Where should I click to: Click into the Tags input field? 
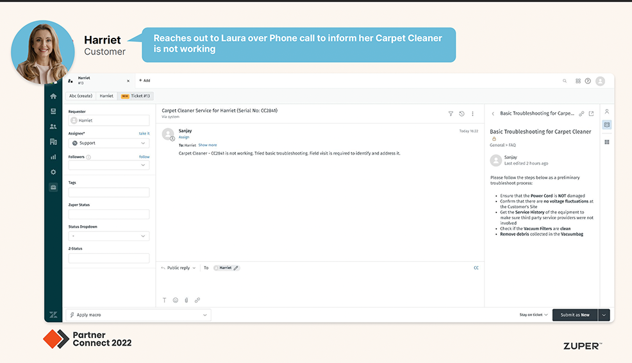109,192
